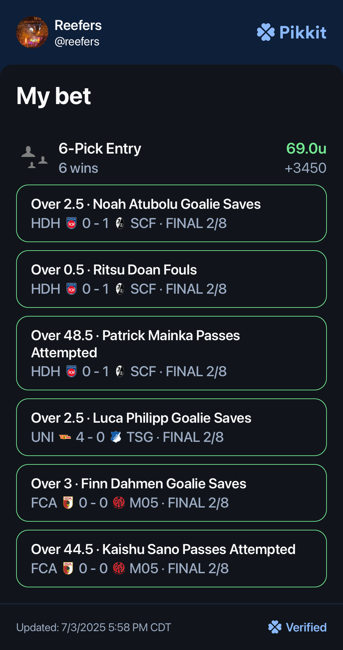Tap the Union Berlin team logo

coord(65,437)
